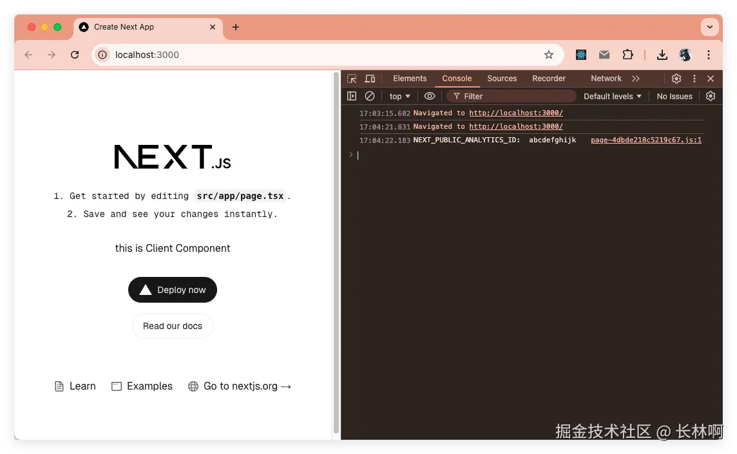The height and width of the screenshot is (454, 737).
Task: Open the Chrome profile avatar
Action: coord(685,55)
